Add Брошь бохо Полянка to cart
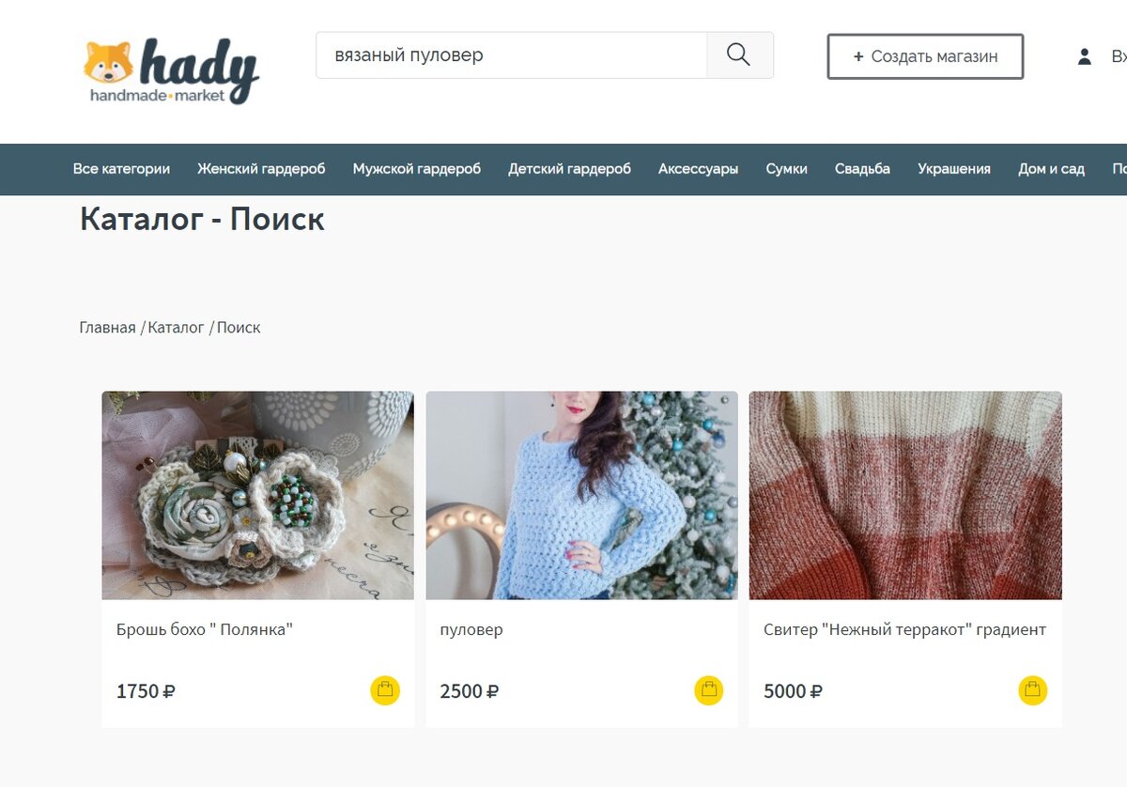This screenshot has height=787, width=1127. [385, 690]
